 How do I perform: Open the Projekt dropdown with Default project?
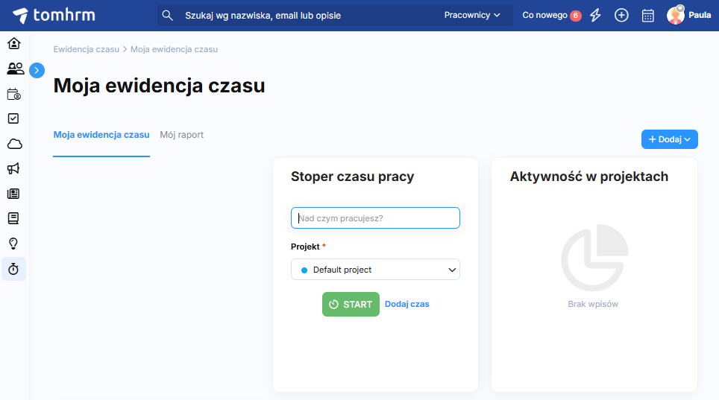click(375, 270)
